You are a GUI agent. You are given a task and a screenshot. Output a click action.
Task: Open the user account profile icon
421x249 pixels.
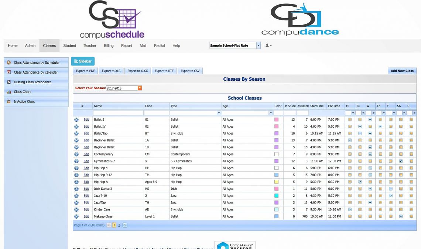pyautogui.click(x=268, y=46)
